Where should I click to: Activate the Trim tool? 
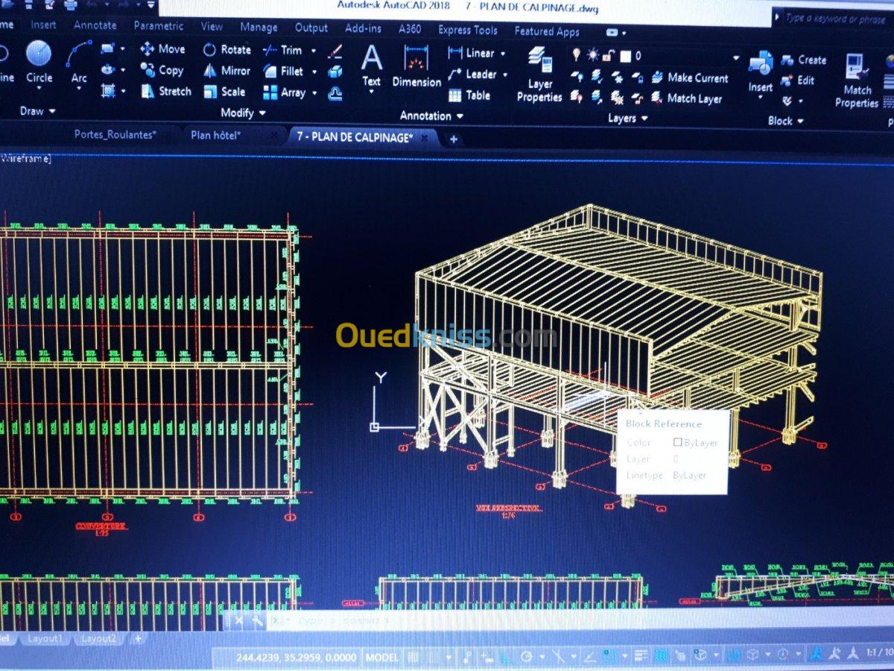point(282,51)
